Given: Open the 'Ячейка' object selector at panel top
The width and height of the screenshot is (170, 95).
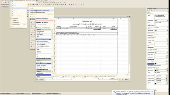Looking at the screenshot, I should click(168, 12).
